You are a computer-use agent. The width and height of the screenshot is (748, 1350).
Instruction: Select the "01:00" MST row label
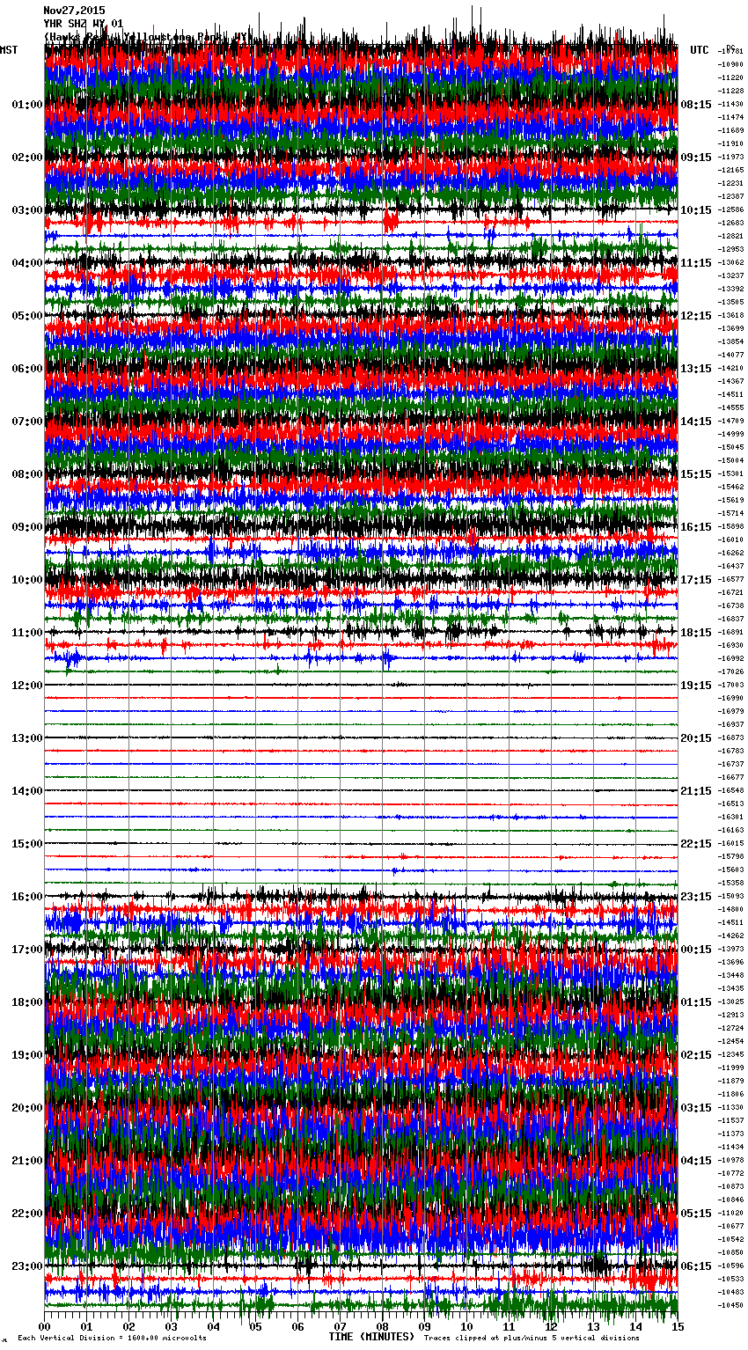[27, 105]
